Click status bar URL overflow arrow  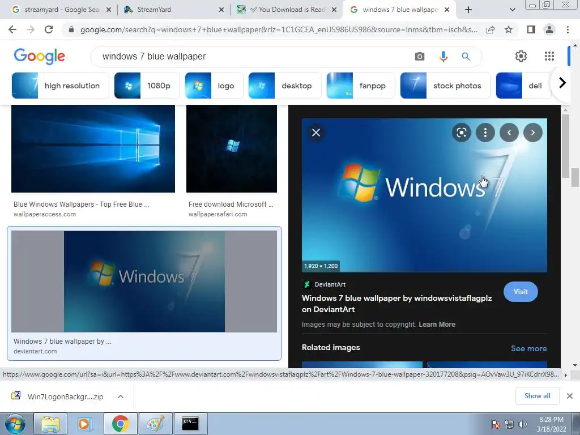565,375
